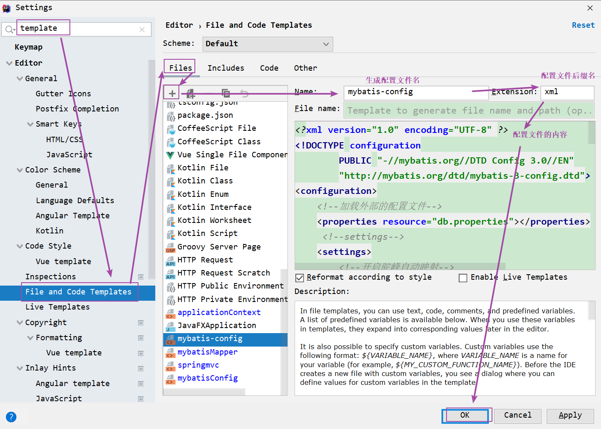
Task: Switch to the Code tab
Action: point(269,68)
